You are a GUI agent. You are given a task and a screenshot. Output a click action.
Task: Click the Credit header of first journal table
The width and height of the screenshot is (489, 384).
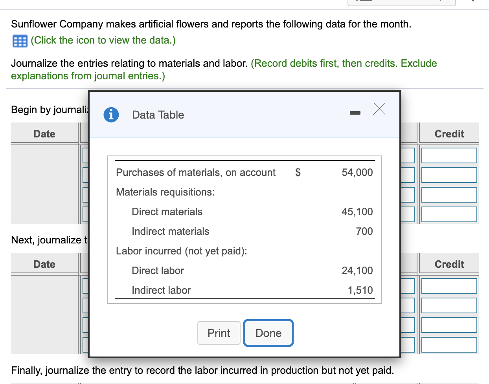[449, 134]
